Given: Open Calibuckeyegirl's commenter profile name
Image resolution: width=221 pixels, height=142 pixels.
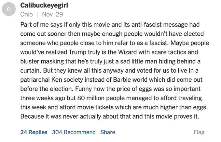Looking at the screenshot, I should click(44, 6).
